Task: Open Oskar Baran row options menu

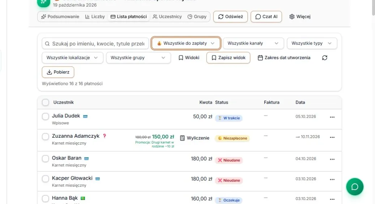Action: [x=332, y=159]
